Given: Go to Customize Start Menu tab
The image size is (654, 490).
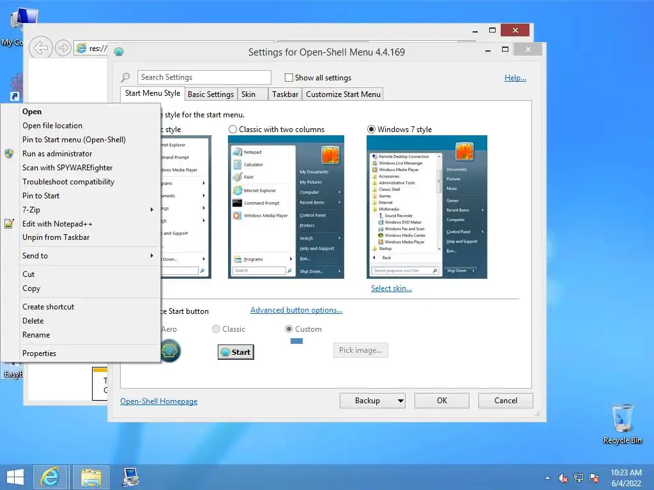Looking at the screenshot, I should coord(343,94).
